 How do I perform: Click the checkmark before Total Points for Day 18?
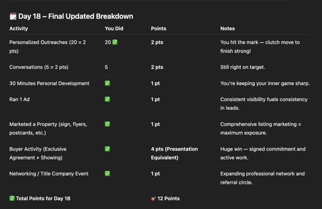(x=12, y=198)
